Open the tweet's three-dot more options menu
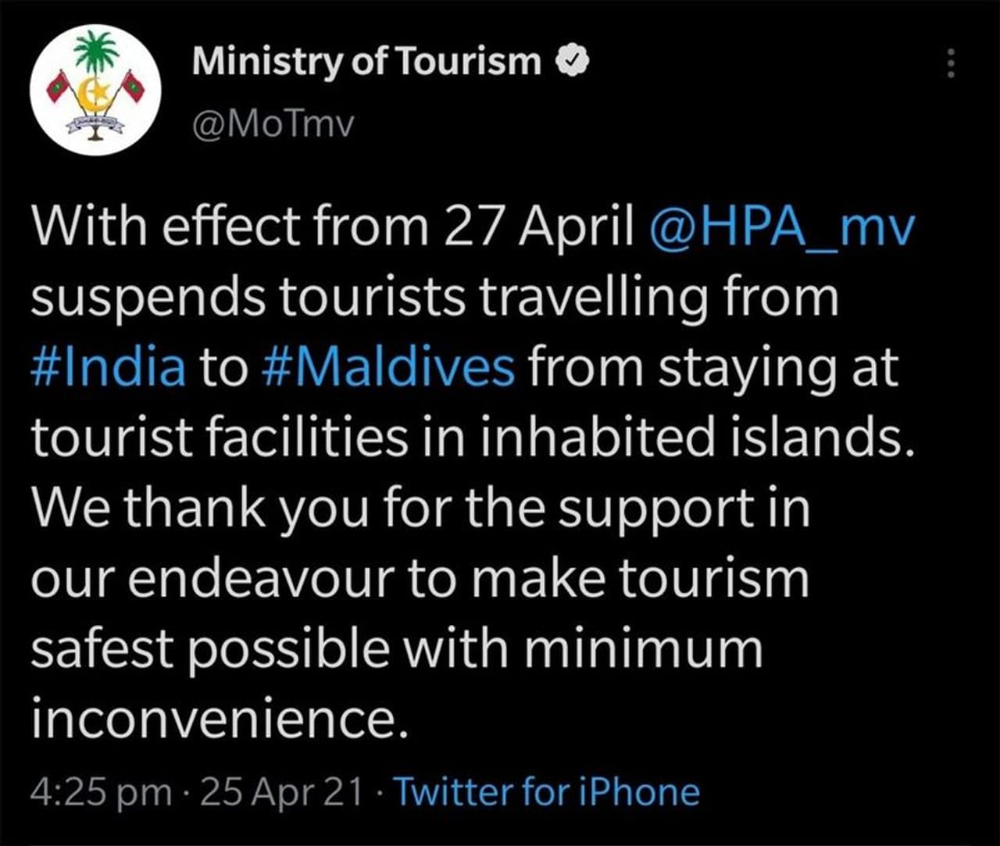Image resolution: width=1000 pixels, height=846 pixels. point(951,62)
